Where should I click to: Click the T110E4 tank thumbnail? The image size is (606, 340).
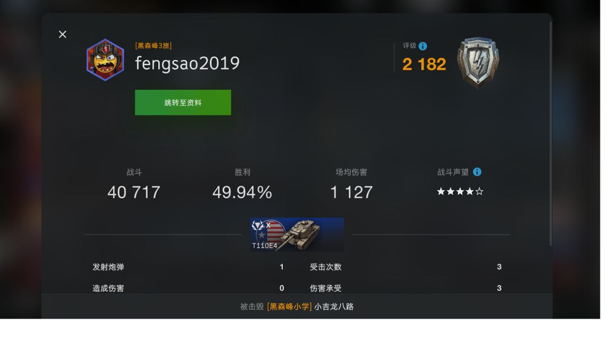tap(297, 235)
